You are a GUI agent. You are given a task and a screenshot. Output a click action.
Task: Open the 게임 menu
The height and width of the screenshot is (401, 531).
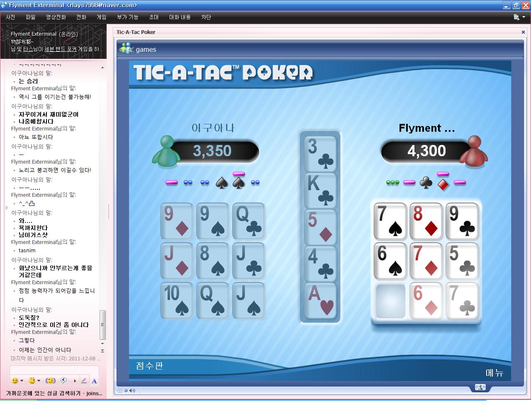point(101,17)
